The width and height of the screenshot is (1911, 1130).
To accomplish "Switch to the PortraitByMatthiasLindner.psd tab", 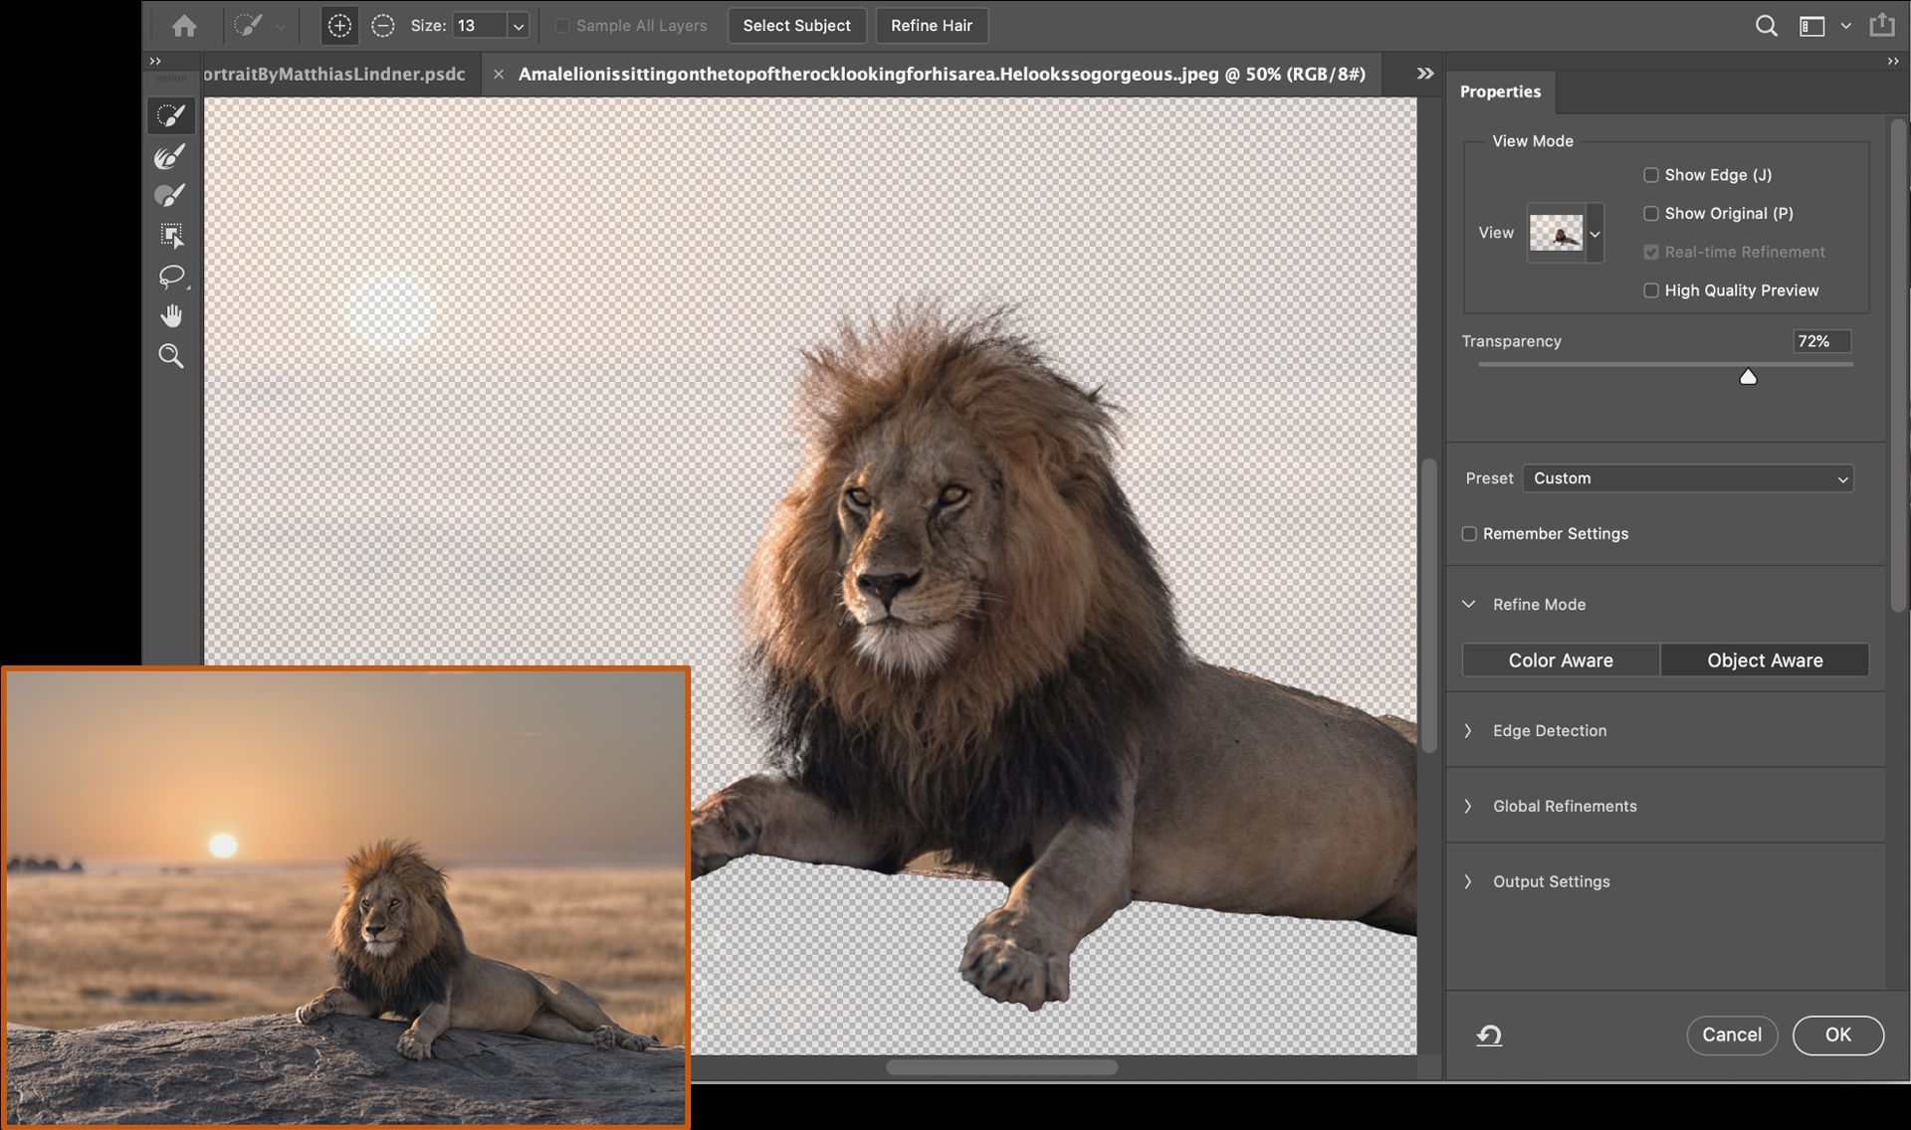I will click(x=333, y=73).
